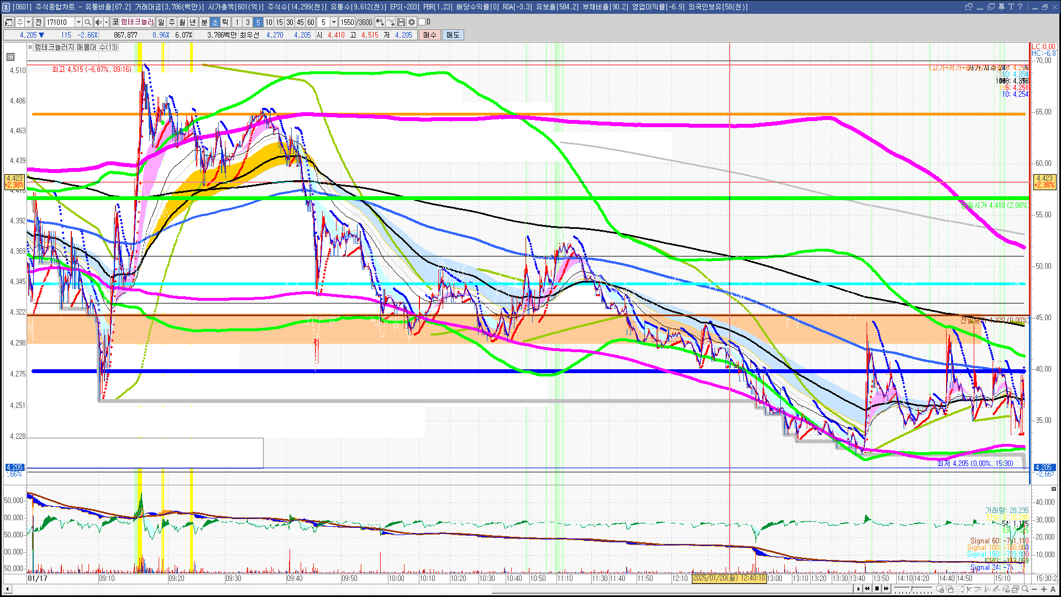Click the 매수 buy button
This screenshot has height=597, width=1061.
click(430, 35)
